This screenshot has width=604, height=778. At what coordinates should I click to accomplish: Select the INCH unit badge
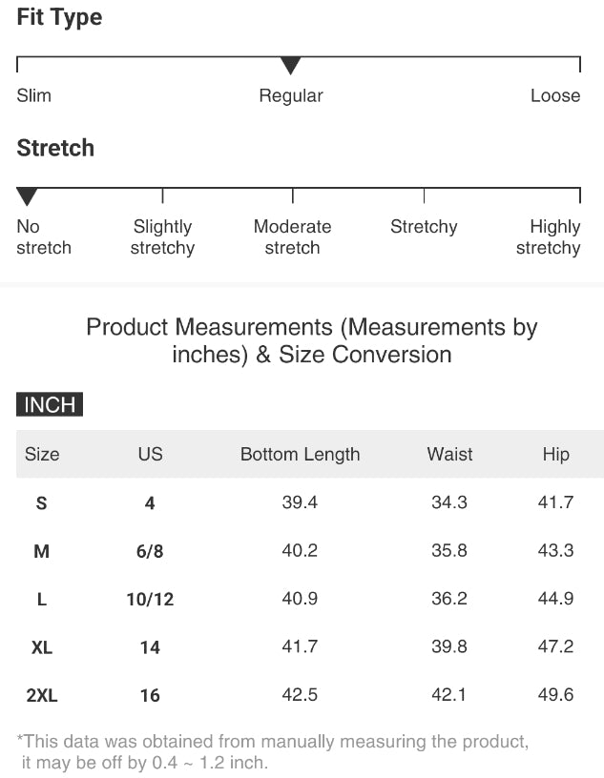50,404
